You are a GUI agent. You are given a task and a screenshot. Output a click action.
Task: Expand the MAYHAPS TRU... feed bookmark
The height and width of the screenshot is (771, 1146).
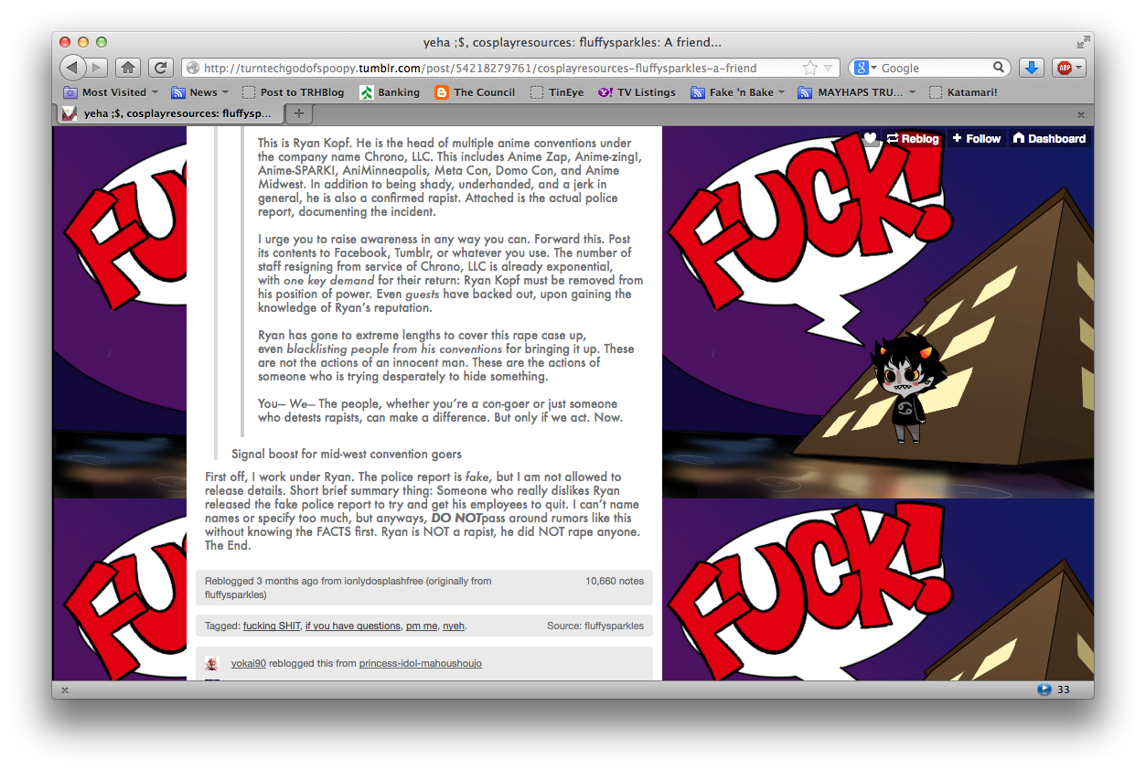(857, 92)
